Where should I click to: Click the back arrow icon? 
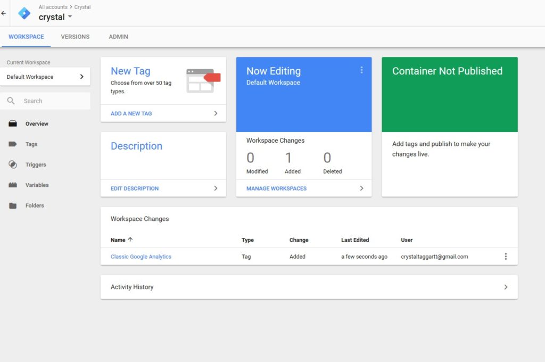4,13
